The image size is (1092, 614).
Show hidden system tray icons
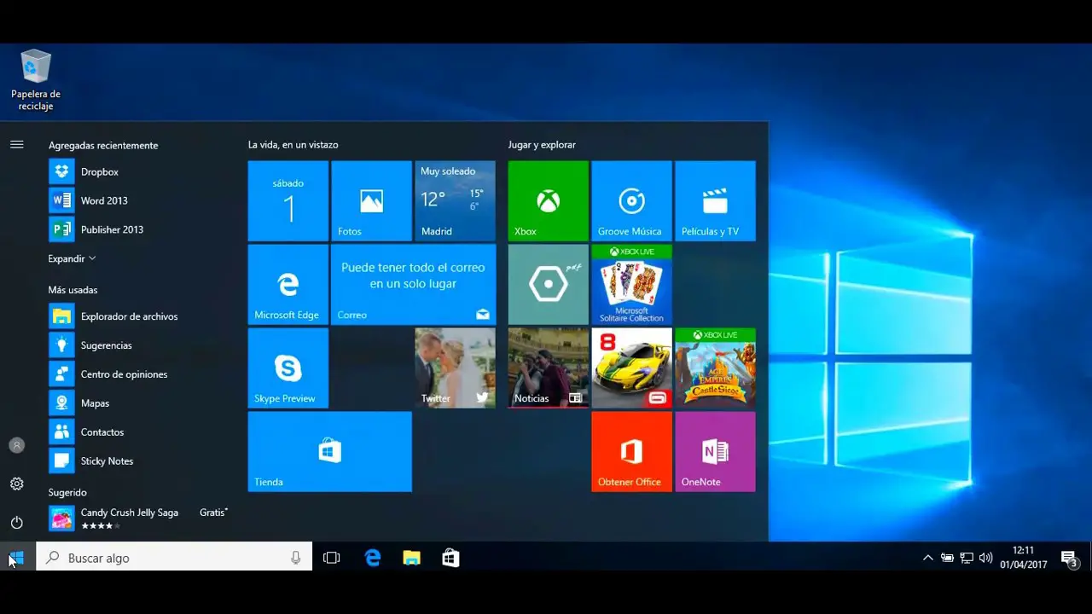click(928, 558)
